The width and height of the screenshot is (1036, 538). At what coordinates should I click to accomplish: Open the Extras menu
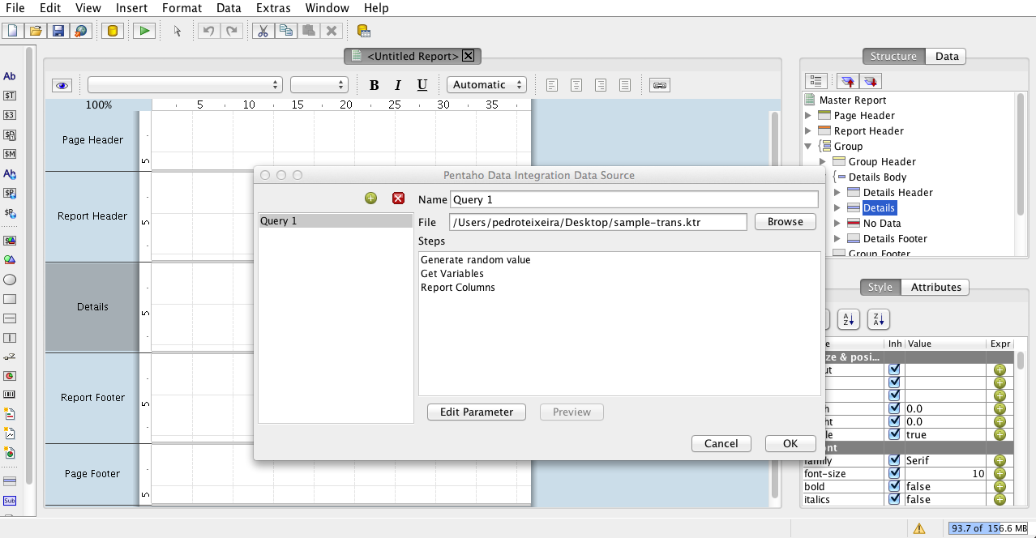tap(273, 8)
